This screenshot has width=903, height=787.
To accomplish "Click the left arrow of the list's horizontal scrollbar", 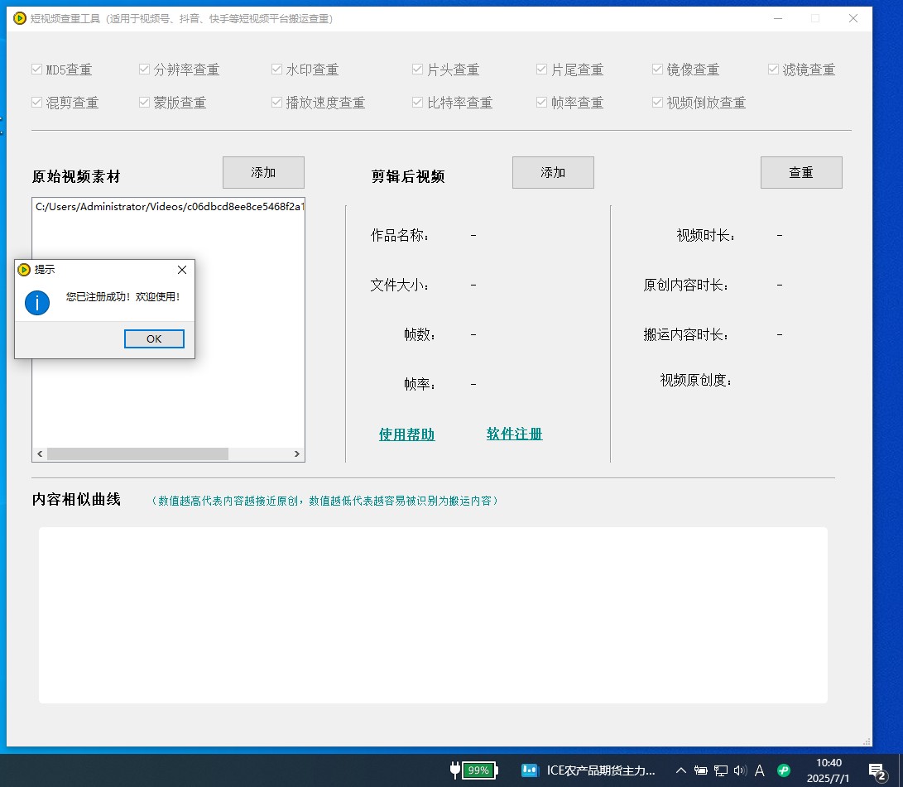I will tap(40, 453).
